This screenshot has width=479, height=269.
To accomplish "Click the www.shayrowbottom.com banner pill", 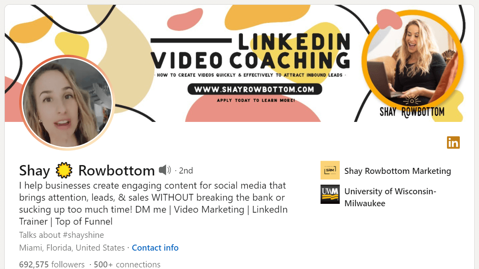I will click(x=255, y=90).
